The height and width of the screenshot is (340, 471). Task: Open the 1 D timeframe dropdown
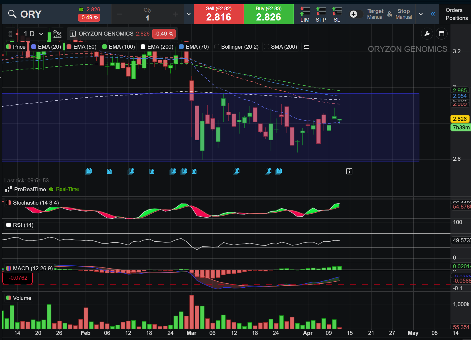[x=33, y=34]
